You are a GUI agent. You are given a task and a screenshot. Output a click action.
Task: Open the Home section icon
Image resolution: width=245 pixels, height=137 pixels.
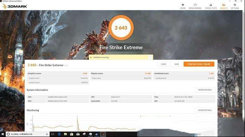click(183, 5)
